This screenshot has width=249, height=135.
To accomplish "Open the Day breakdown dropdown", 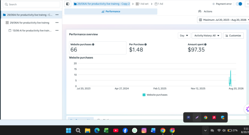I will tap(184, 36).
